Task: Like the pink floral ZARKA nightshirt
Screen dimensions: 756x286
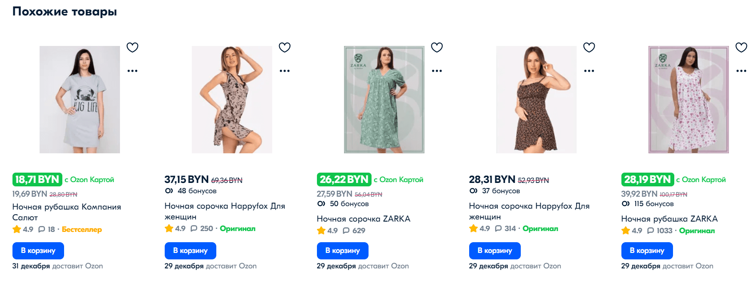Action: (x=741, y=47)
